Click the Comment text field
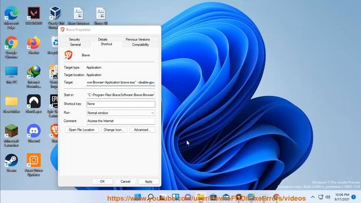Screen dimensions: 361x203 (121, 121)
